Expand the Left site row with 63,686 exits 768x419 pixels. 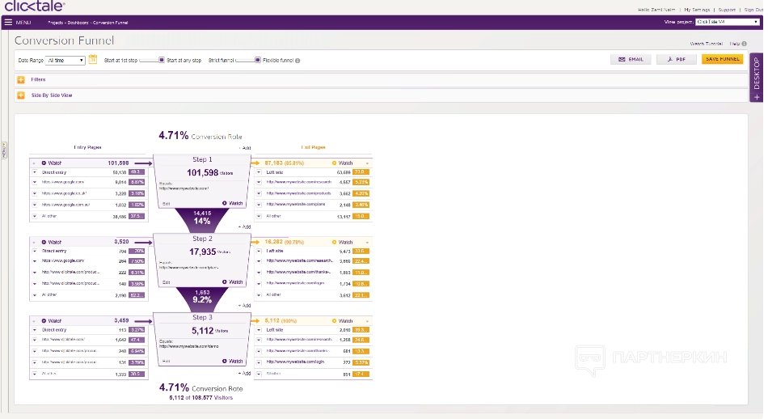[x=260, y=172]
